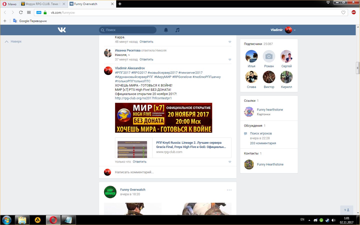
Task: Open the volume tray icon
Action: pos(333,220)
